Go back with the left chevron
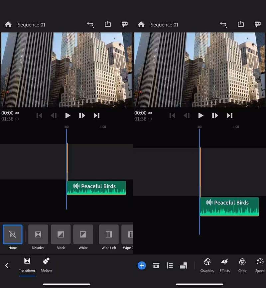This screenshot has height=288, width=266. (7, 265)
